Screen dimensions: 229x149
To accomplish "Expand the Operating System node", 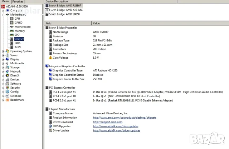I will (x=3, y=51).
